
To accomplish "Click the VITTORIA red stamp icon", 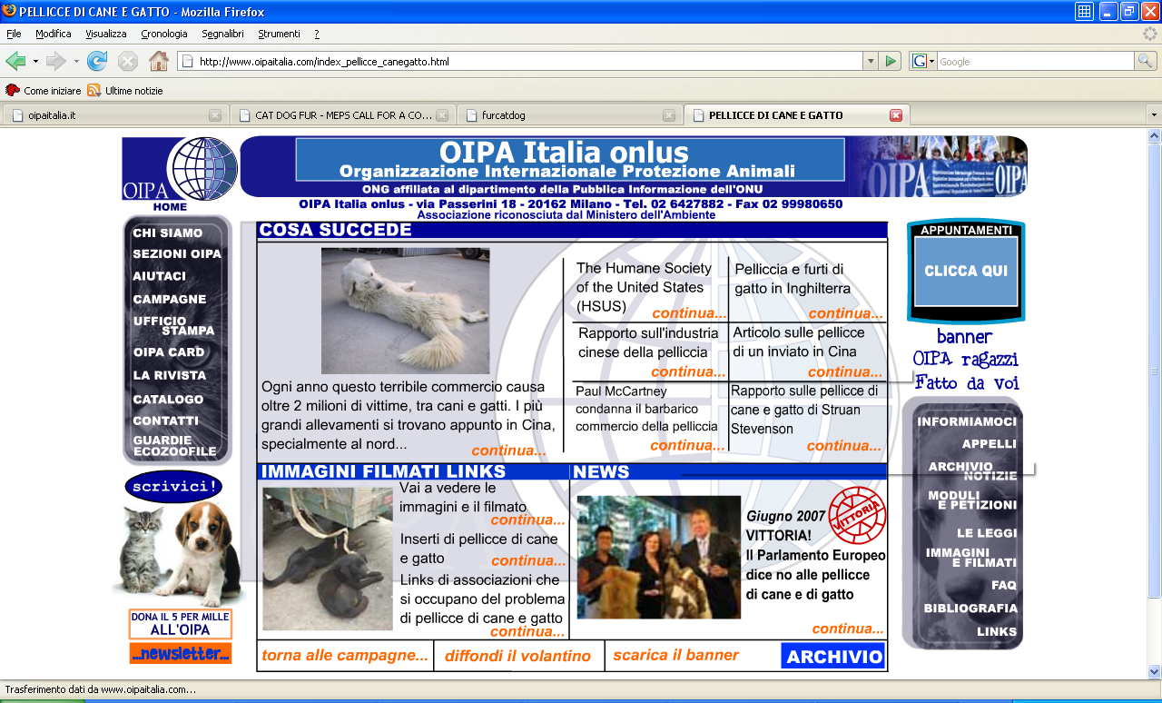I will click(x=858, y=514).
